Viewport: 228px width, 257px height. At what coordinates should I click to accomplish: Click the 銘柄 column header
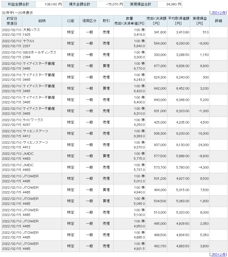[42, 21]
